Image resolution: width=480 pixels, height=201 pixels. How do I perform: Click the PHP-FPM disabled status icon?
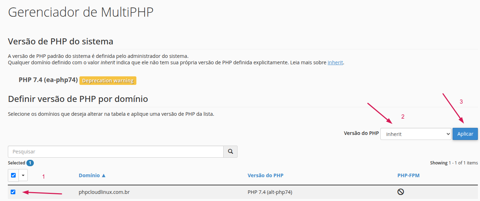[x=401, y=192]
